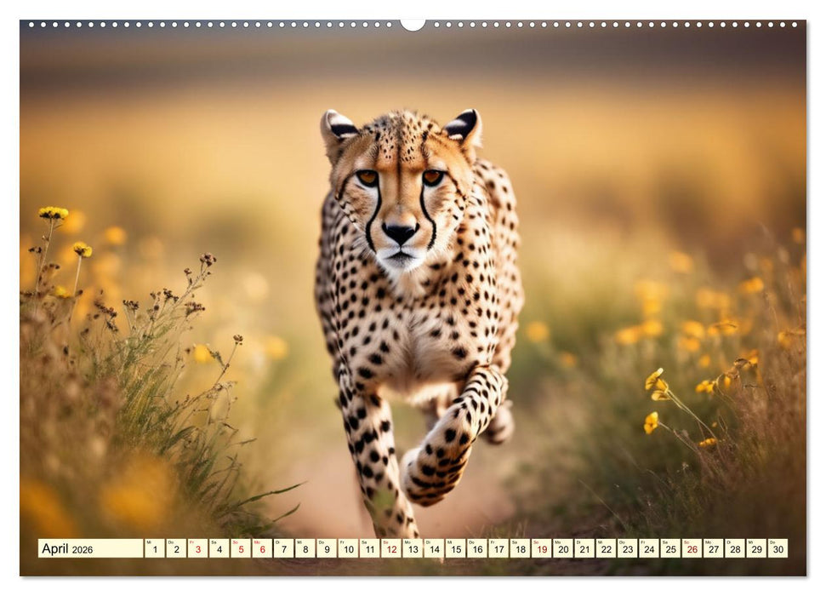
Task: Select April 1 in the date strip
Action: (x=155, y=548)
